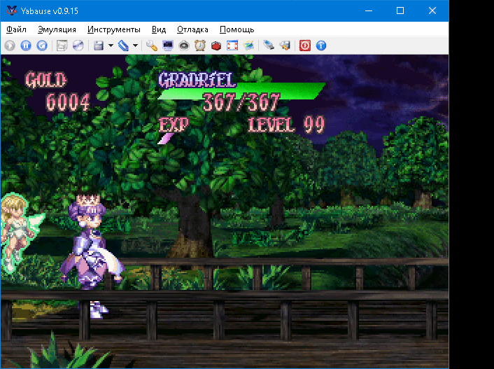The image size is (494, 369).
Task: Reset emulation using the blue reset icon
Action: [42, 46]
